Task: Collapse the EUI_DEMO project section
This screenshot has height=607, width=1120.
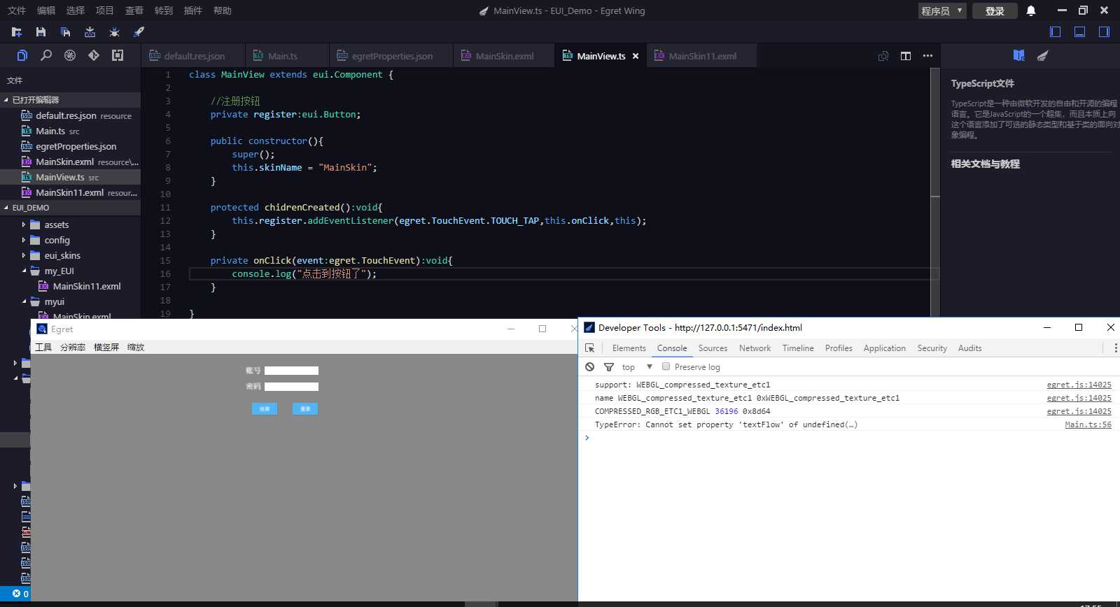Action: pyautogui.click(x=70, y=208)
